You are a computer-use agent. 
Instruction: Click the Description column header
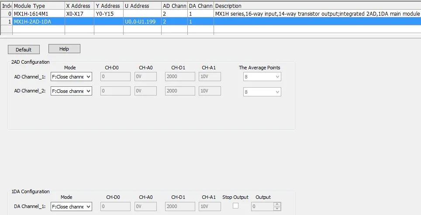[x=317, y=6]
